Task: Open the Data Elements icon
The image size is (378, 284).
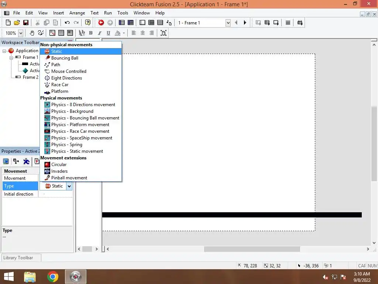Action: [169, 23]
